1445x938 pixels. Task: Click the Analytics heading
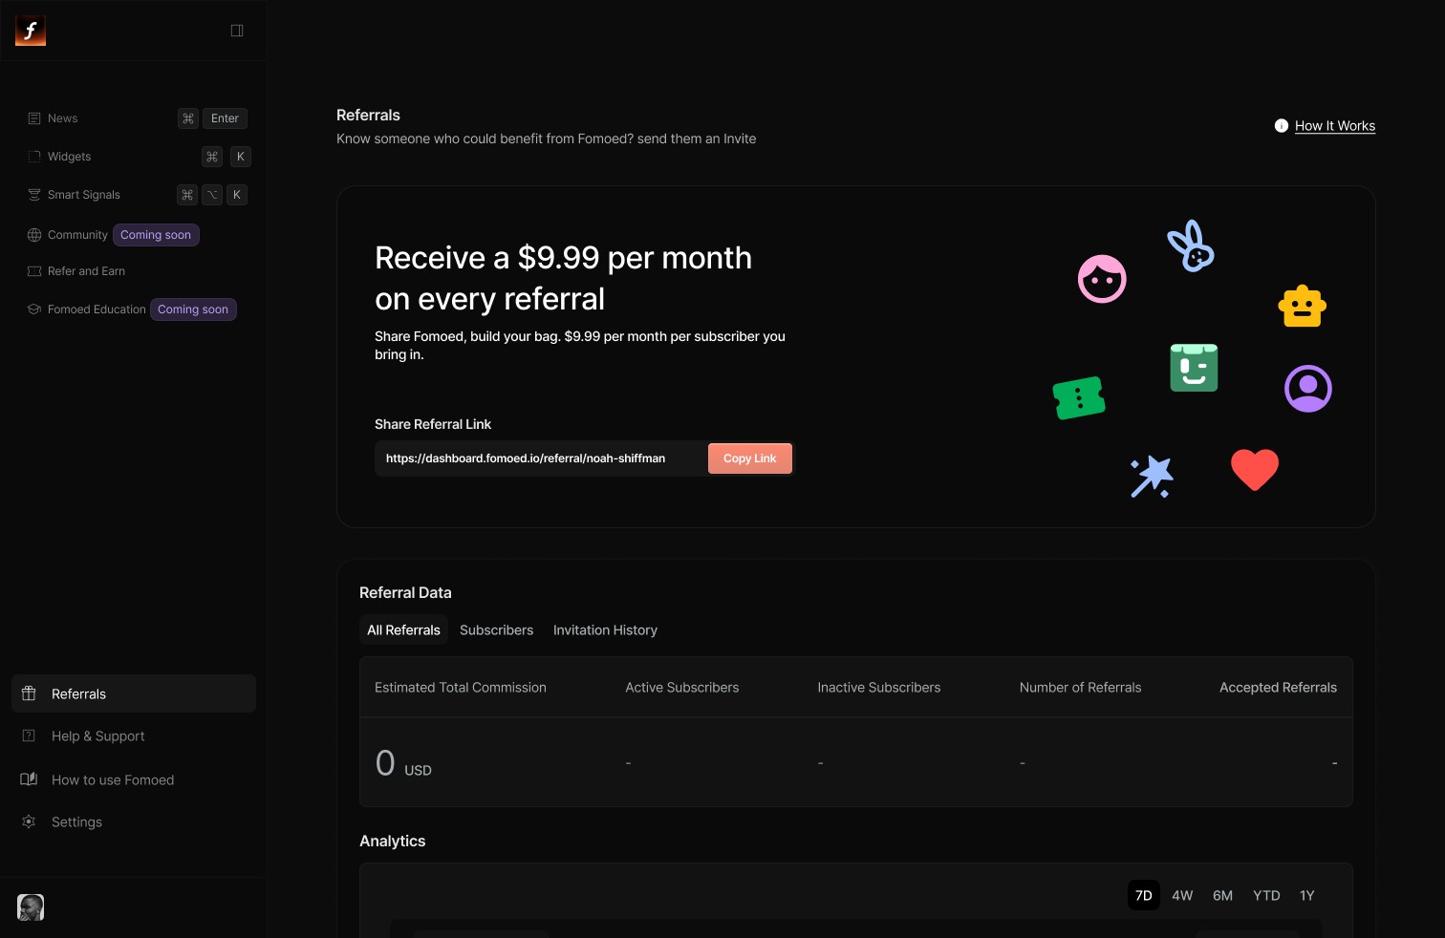coord(393,842)
